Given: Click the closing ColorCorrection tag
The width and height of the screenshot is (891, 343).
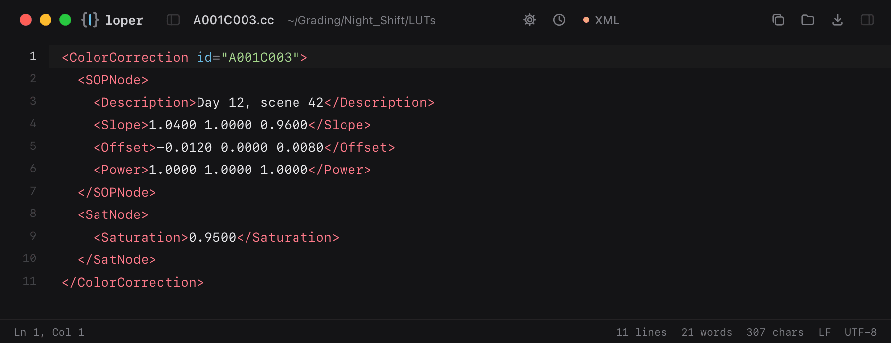Looking at the screenshot, I should (133, 282).
